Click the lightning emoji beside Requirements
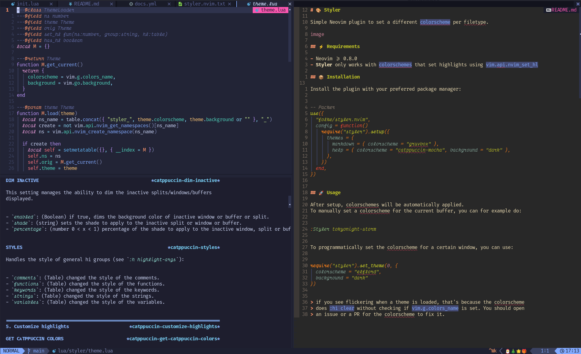The height and width of the screenshot is (354, 581). (x=321, y=47)
